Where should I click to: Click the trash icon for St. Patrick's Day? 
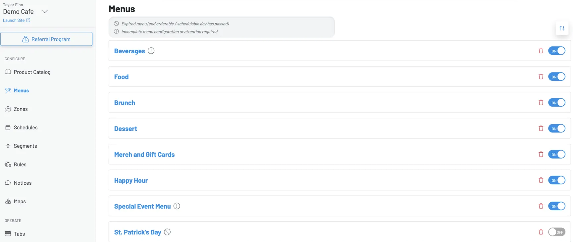coord(541,232)
